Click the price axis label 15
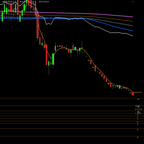144x144 pixels. [x=138, y=99]
